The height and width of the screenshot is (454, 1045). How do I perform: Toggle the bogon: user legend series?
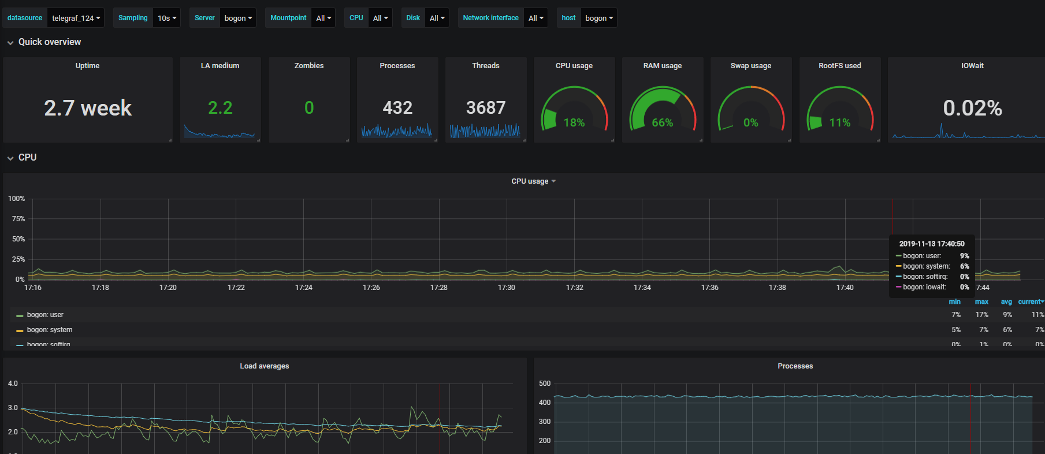45,315
